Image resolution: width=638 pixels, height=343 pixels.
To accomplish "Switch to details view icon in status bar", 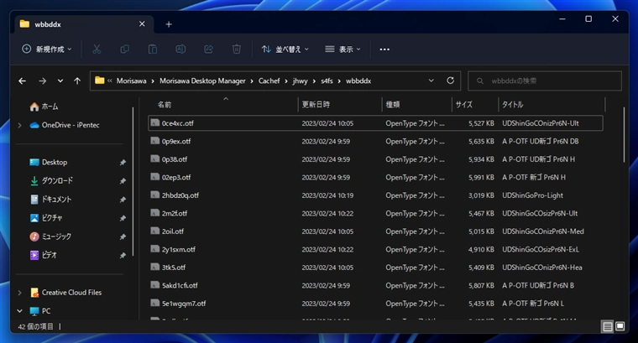I will click(608, 326).
